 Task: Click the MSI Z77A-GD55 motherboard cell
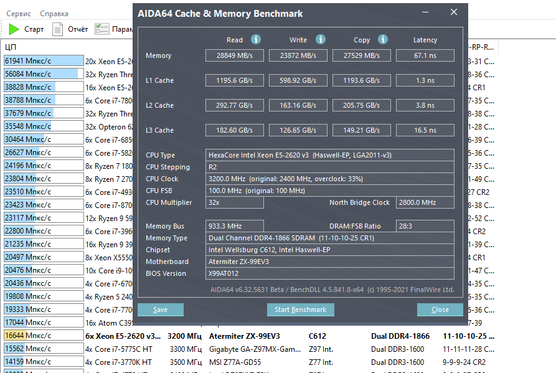[x=235, y=362]
